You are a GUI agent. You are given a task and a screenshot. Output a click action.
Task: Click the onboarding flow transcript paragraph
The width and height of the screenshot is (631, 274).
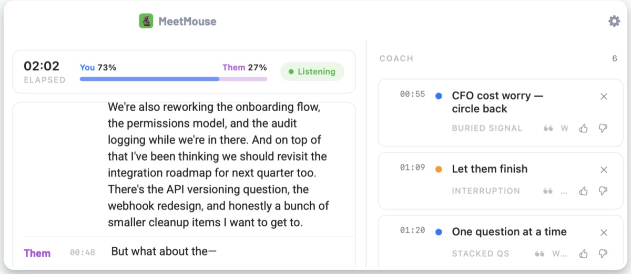[x=218, y=165]
